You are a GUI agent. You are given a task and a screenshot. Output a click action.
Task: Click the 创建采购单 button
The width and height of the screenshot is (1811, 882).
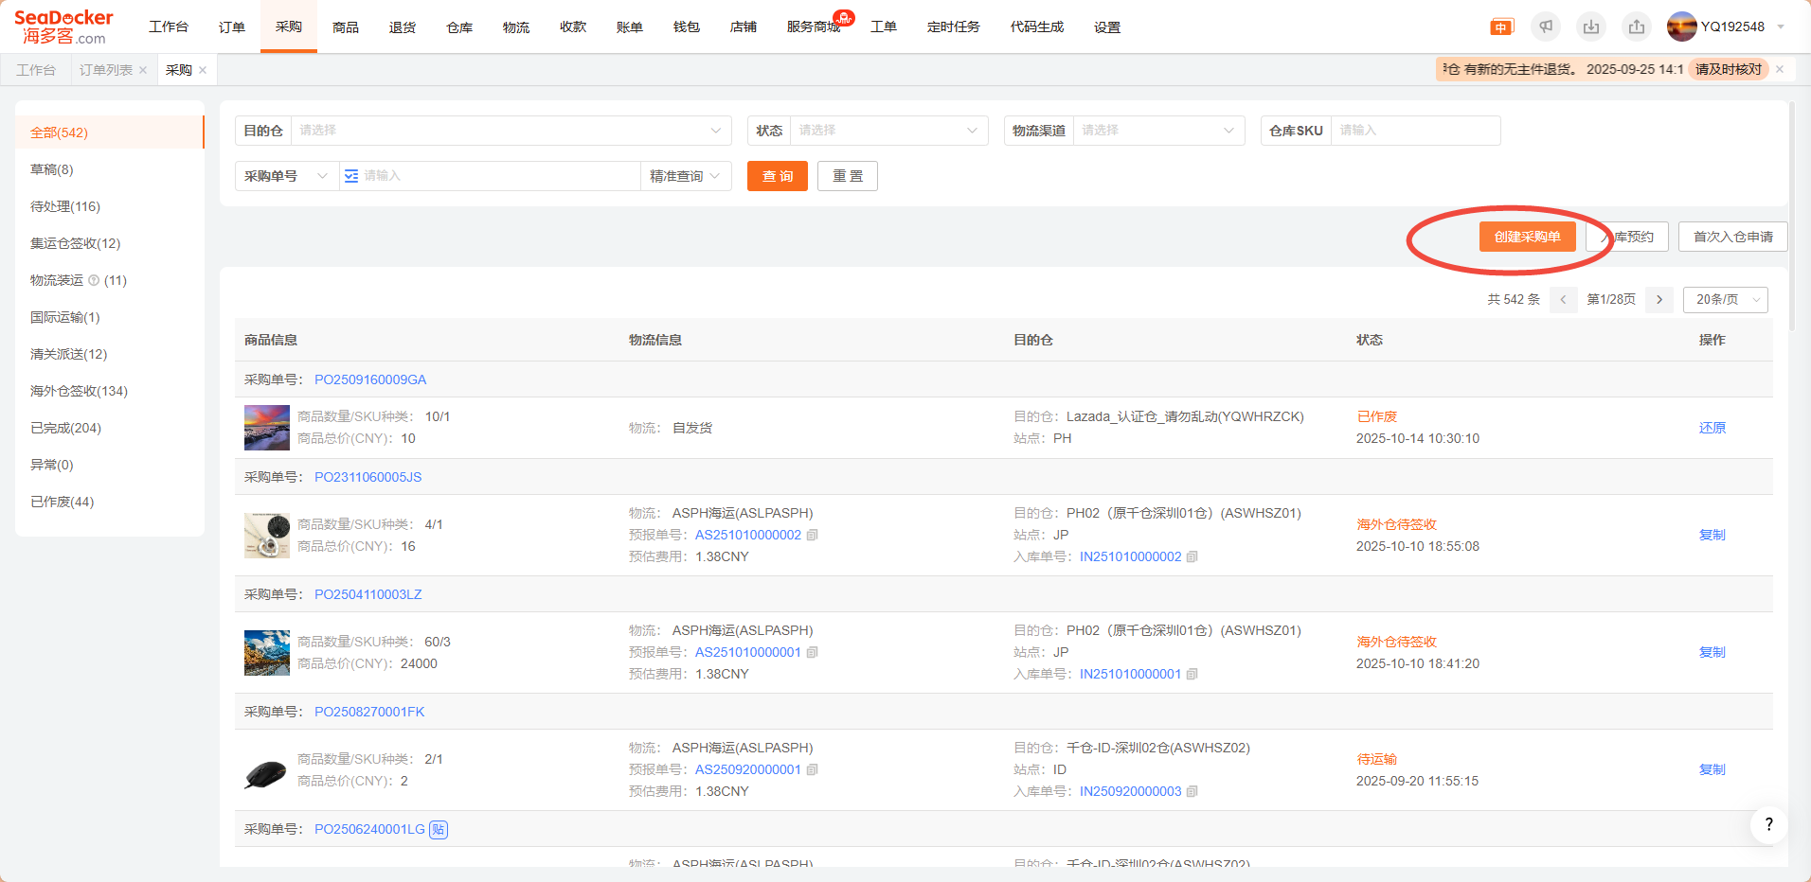[1527, 237]
